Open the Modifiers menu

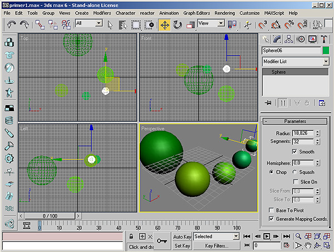click(102, 12)
